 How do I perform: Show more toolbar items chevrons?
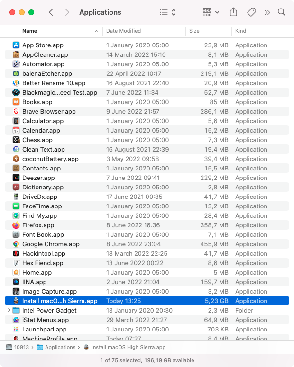pyautogui.click(x=267, y=12)
